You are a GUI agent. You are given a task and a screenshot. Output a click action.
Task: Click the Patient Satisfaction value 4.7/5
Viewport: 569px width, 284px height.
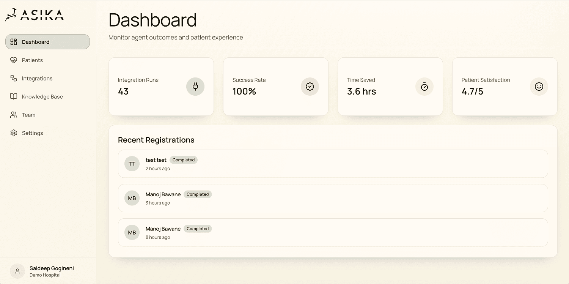point(472,92)
